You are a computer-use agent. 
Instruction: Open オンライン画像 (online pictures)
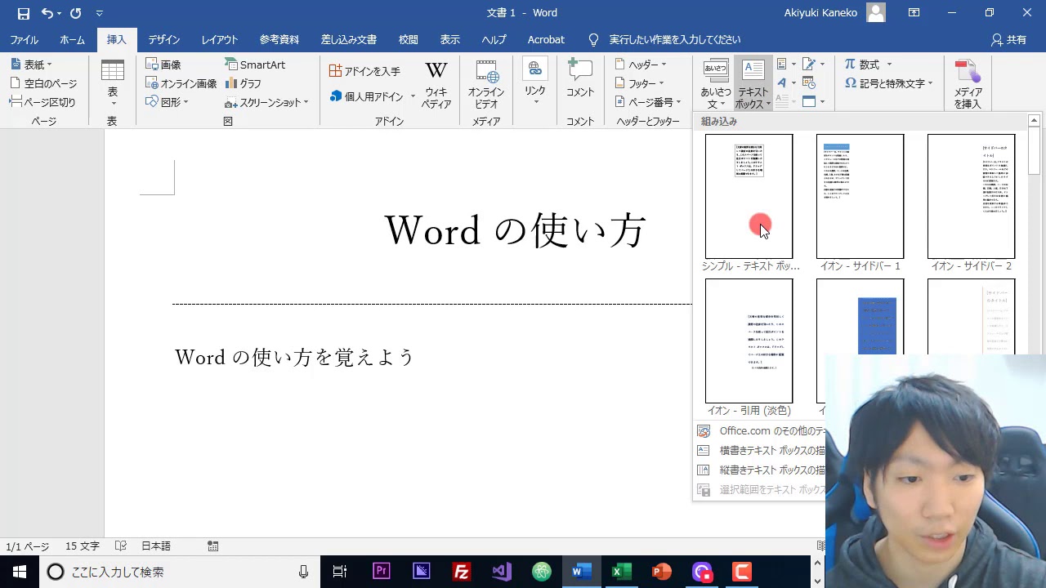click(181, 83)
